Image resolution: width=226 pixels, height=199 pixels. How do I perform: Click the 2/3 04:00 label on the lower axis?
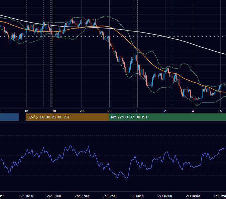[193, 196]
